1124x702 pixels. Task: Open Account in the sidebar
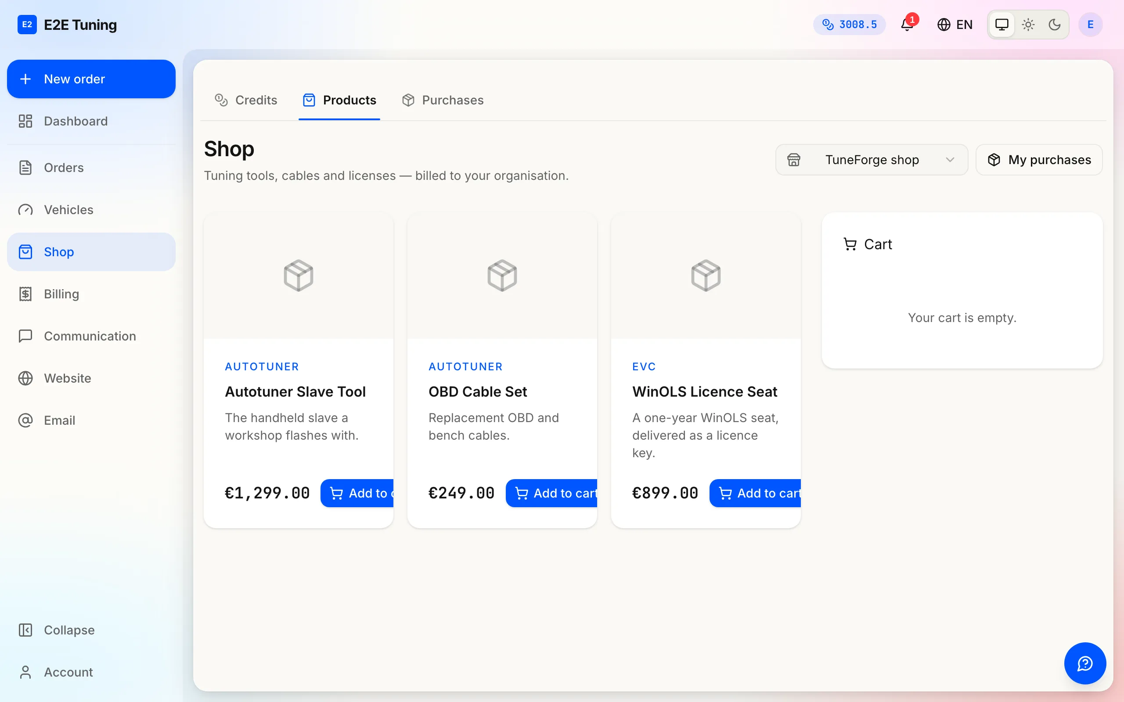(x=91, y=672)
